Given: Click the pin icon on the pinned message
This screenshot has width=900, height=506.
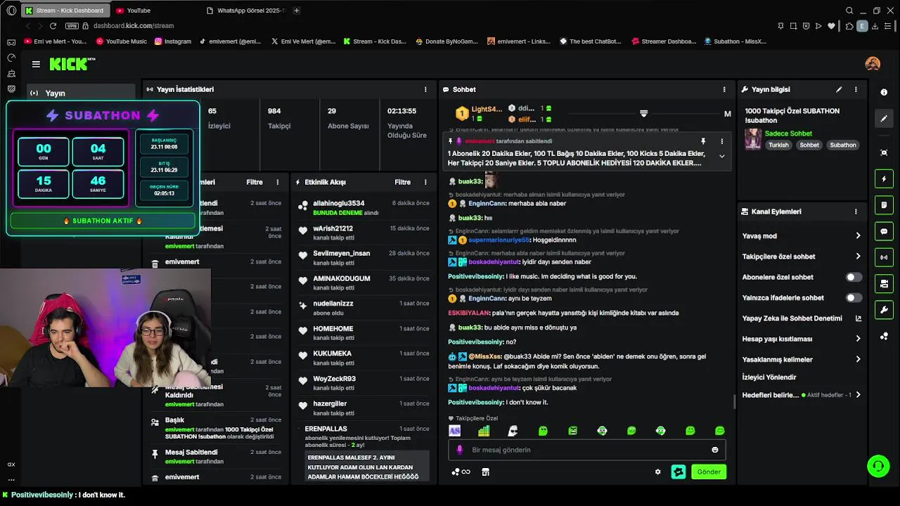Looking at the screenshot, I should [x=702, y=141].
